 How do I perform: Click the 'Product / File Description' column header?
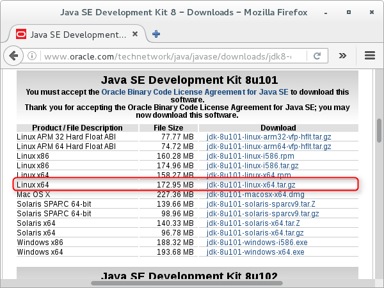pyautogui.click(x=77, y=128)
